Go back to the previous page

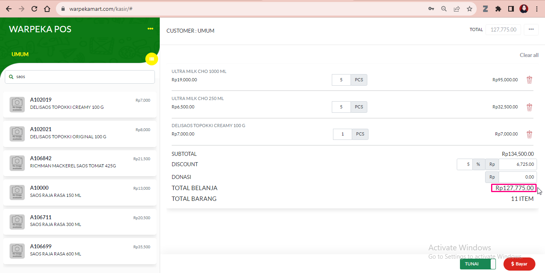coord(9,9)
